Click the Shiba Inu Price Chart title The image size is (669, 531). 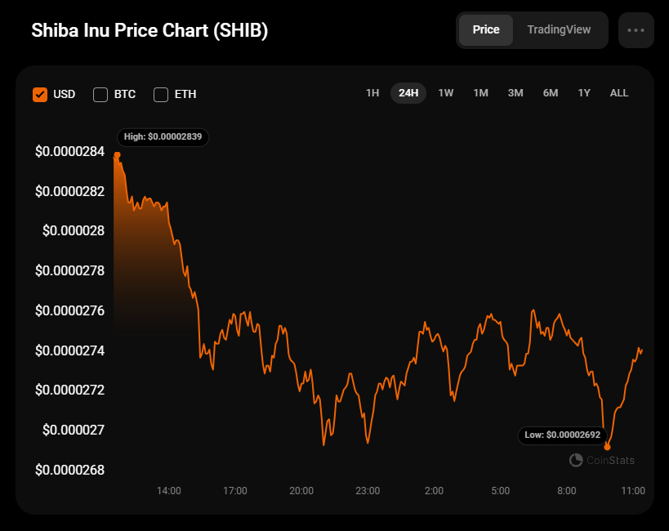pos(149,30)
